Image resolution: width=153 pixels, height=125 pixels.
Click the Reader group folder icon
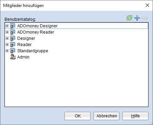(12, 44)
